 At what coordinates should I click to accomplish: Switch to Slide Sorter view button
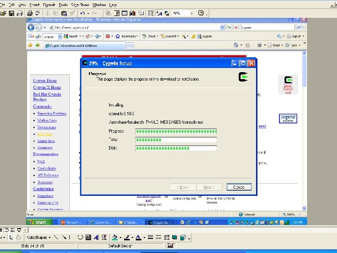tap(13, 230)
